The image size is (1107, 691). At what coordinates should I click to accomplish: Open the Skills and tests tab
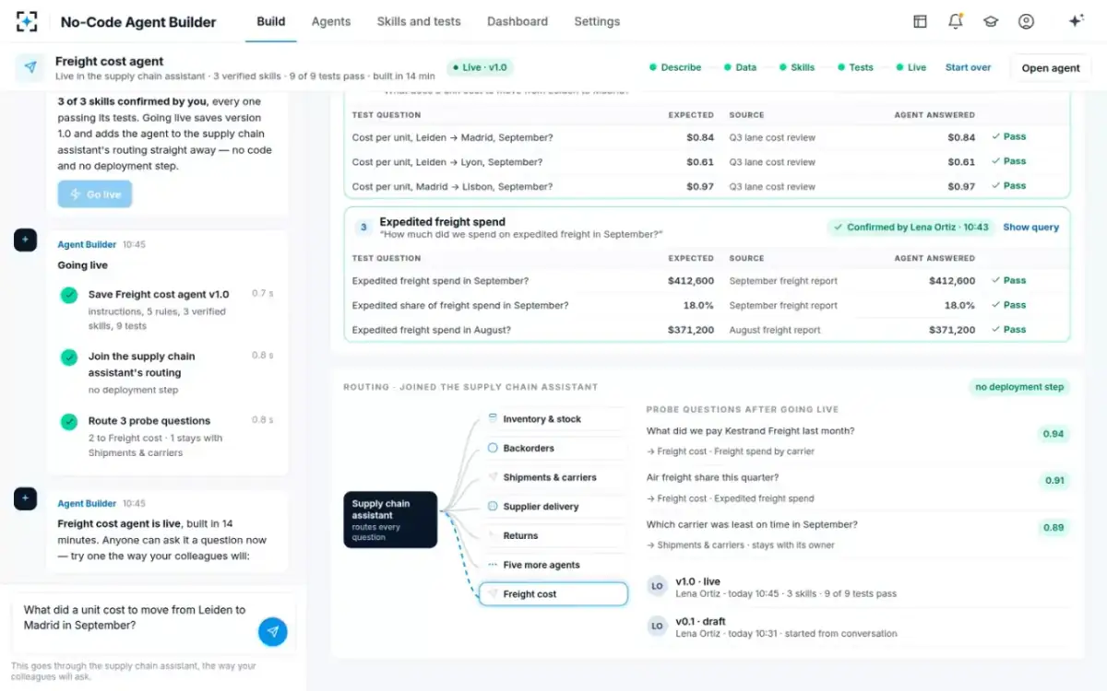tap(419, 21)
